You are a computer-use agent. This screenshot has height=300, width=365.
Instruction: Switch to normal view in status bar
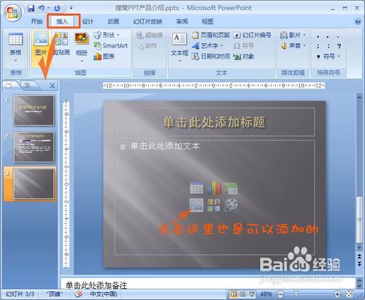coord(234,294)
